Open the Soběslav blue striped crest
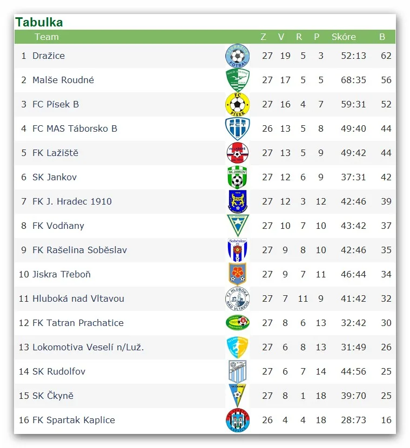The image size is (410, 448). tap(237, 250)
